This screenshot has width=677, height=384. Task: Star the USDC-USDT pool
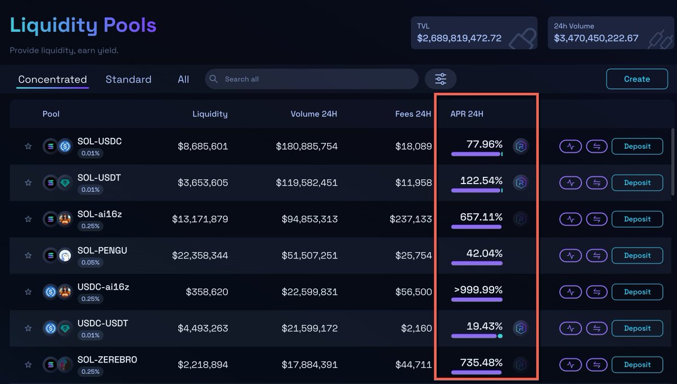pyautogui.click(x=28, y=328)
